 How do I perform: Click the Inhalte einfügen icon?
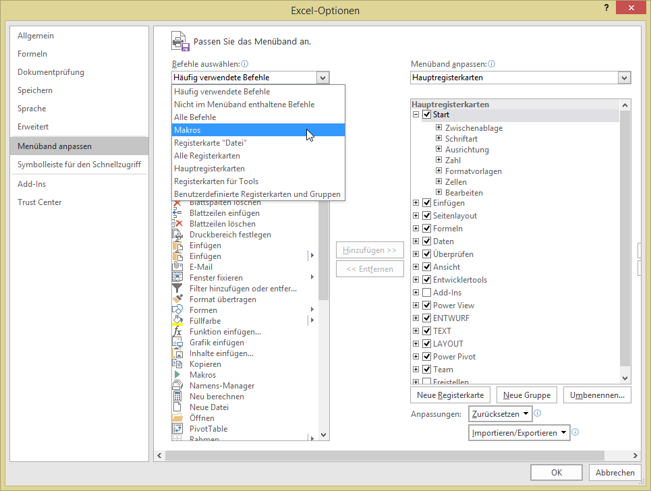tap(177, 353)
